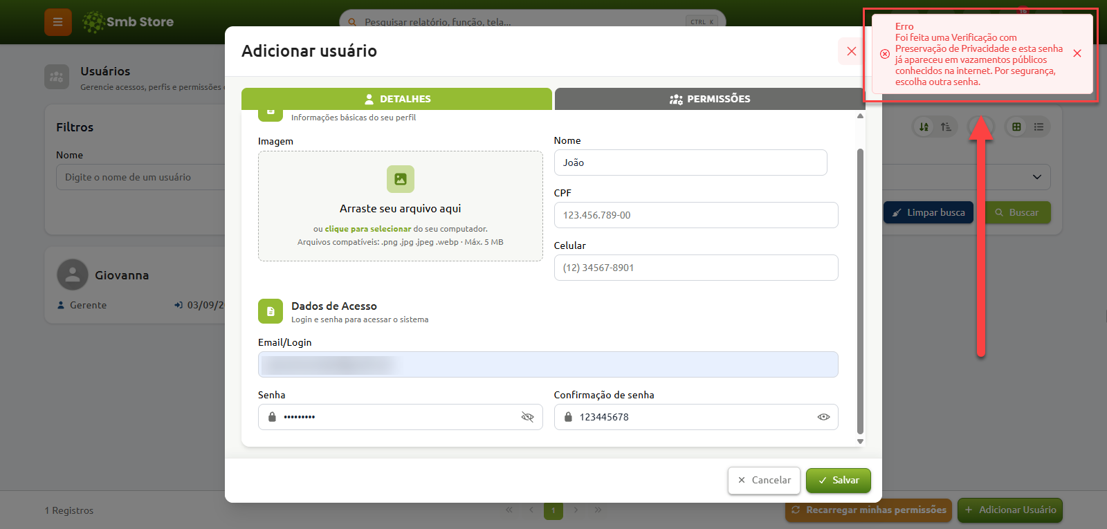1107x529 pixels.
Task: Focus the Email/Login input field
Action: pos(548,364)
